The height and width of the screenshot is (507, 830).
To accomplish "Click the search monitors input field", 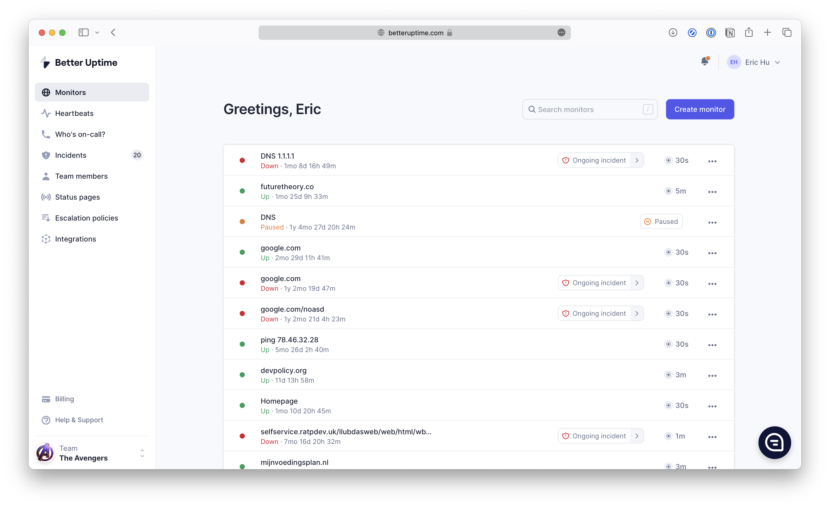I will (590, 109).
